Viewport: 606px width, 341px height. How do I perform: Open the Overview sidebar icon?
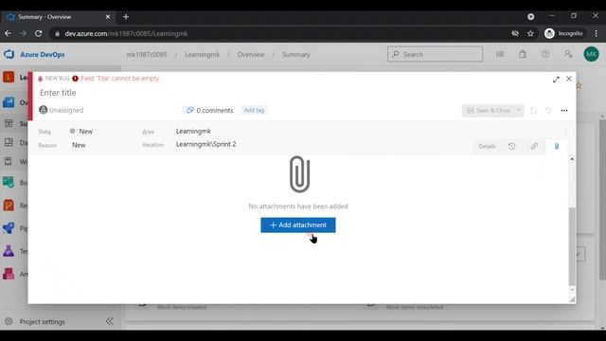point(9,102)
